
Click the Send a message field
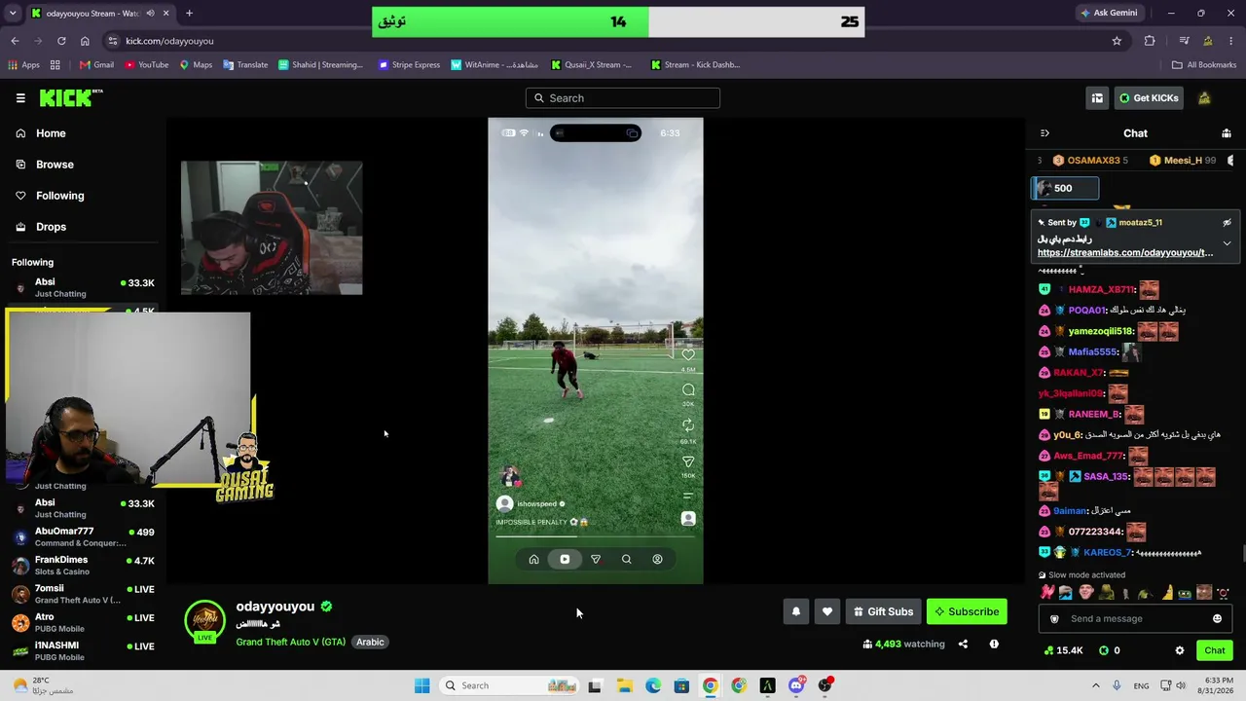1135,618
